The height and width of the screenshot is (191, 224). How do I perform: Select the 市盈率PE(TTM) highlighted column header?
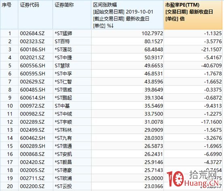pos(182,5)
